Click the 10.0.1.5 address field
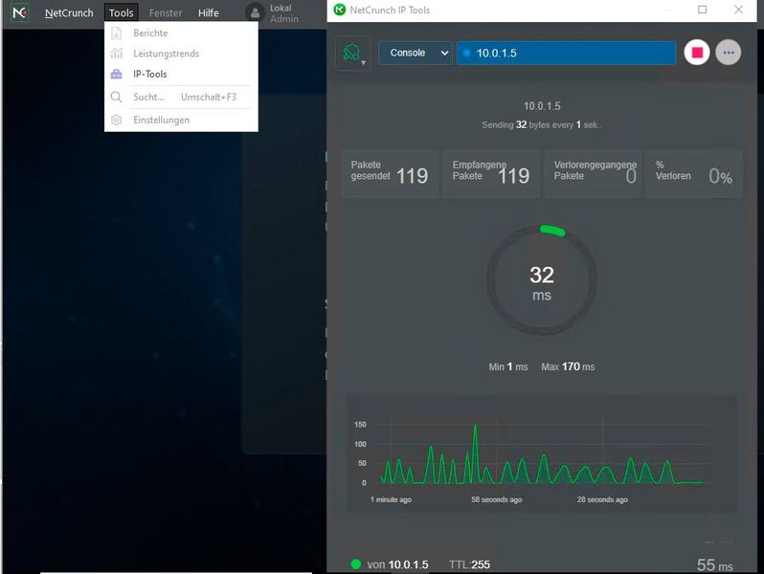 [x=566, y=53]
